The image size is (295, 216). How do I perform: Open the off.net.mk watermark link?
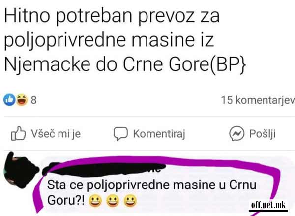[268, 205]
